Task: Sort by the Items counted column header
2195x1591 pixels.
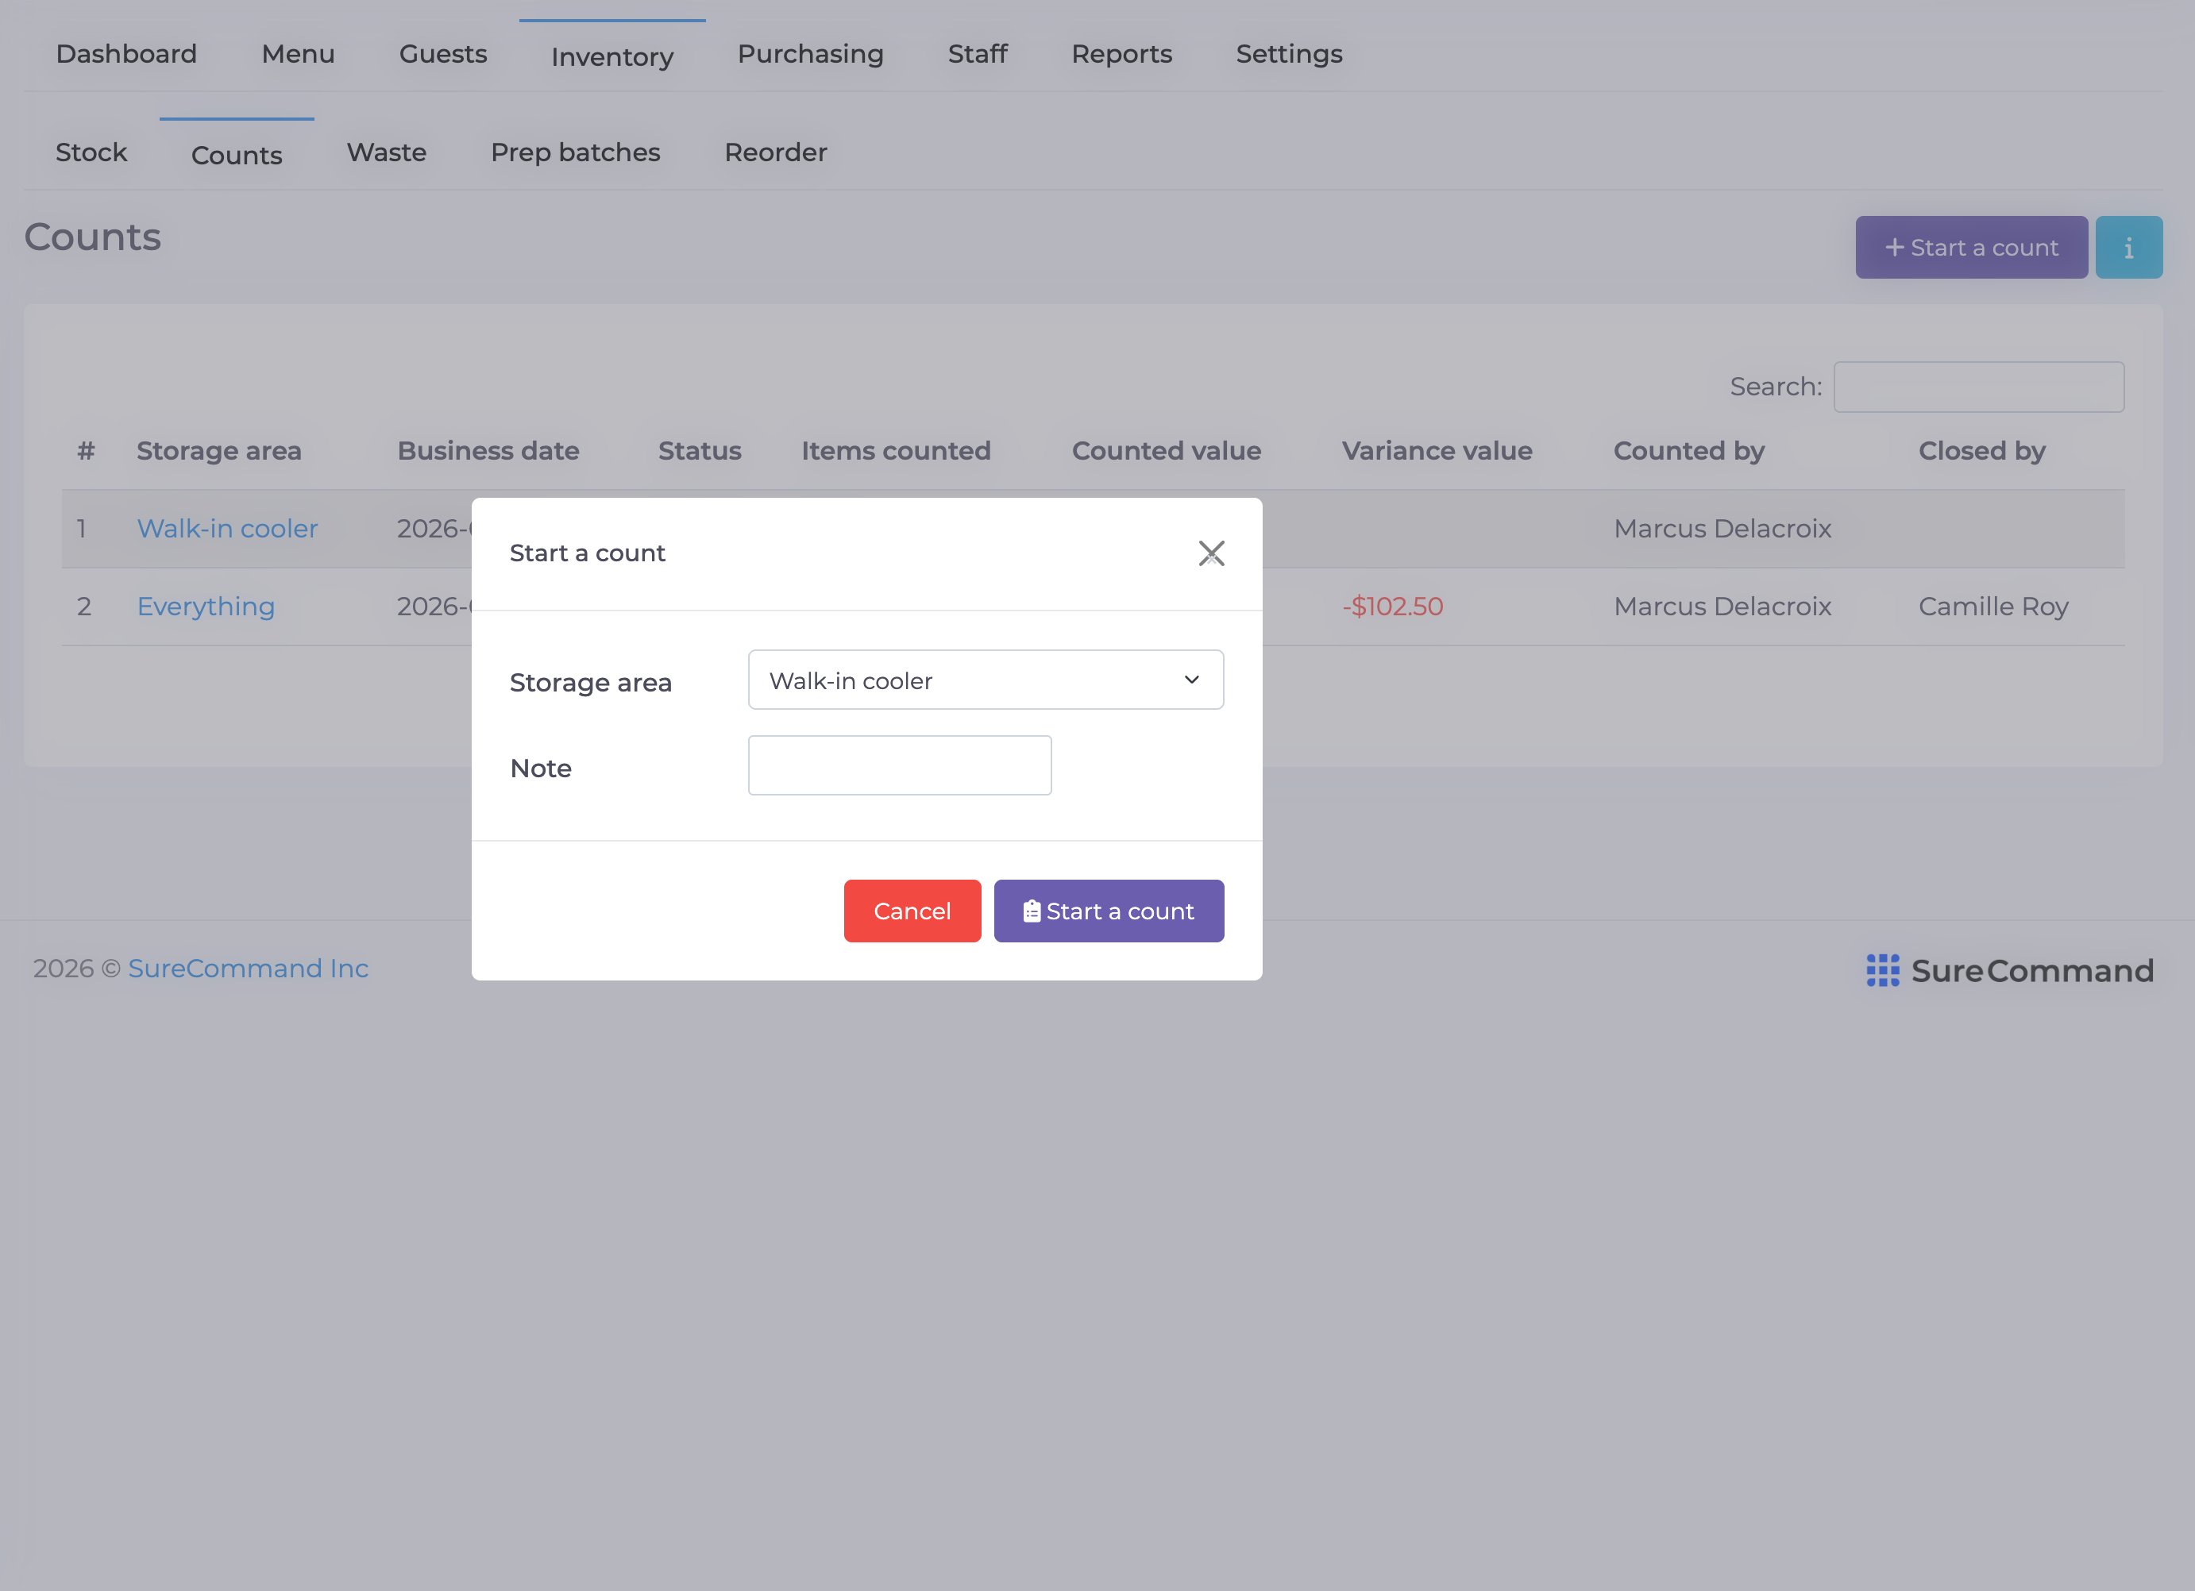Action: [895, 451]
